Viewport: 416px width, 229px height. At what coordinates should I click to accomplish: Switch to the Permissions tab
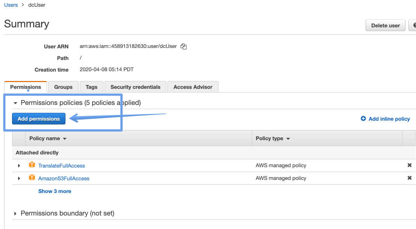pyautogui.click(x=26, y=87)
